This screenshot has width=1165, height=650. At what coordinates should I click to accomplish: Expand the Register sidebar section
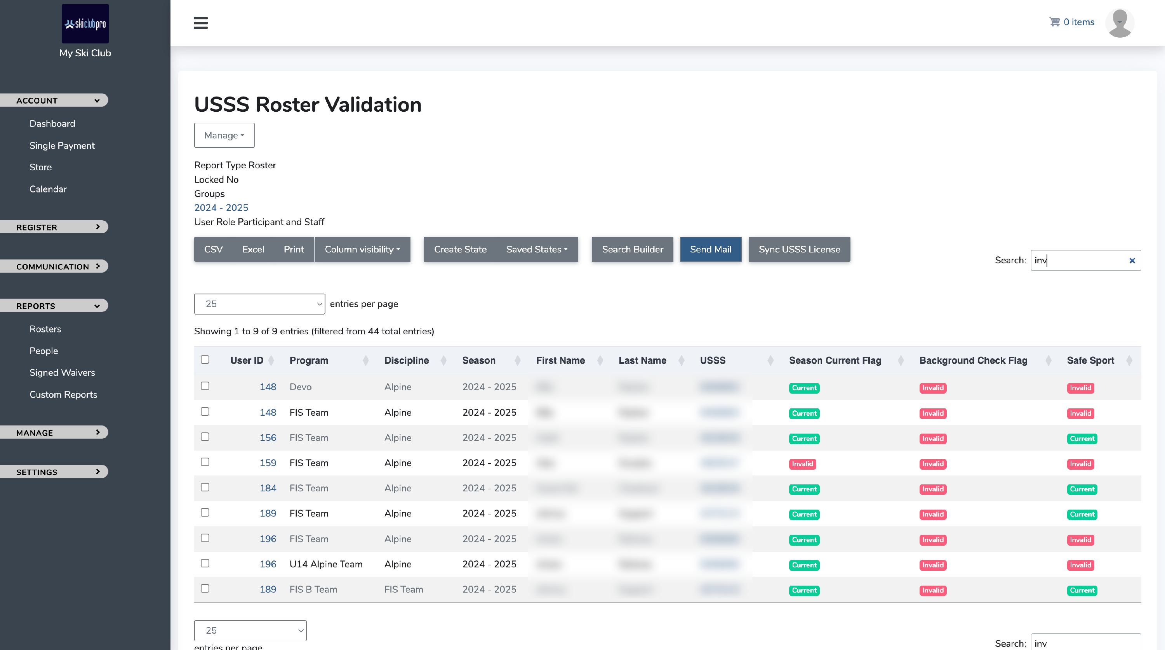54,227
